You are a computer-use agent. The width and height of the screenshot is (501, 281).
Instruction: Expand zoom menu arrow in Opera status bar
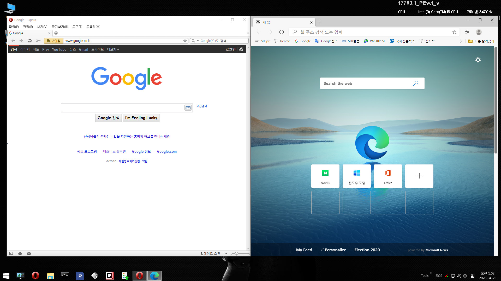[226, 253]
